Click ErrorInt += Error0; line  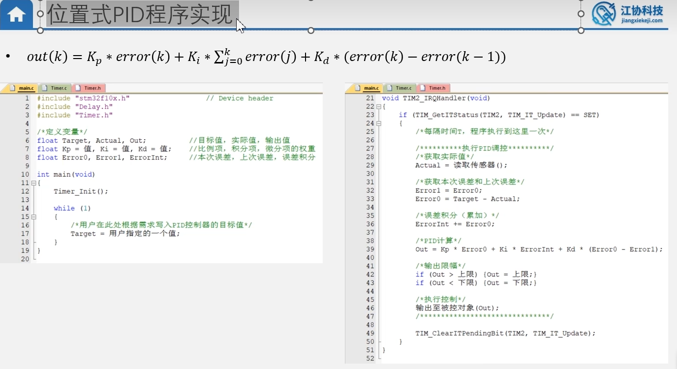[455, 224]
